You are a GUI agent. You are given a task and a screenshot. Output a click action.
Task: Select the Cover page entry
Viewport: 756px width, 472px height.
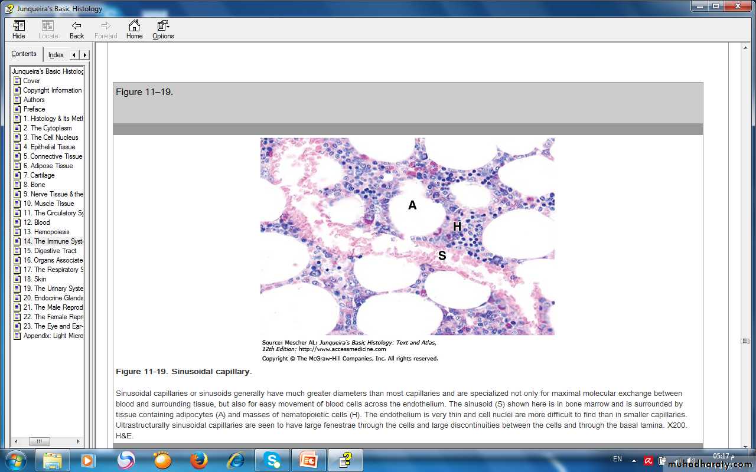[32, 81]
